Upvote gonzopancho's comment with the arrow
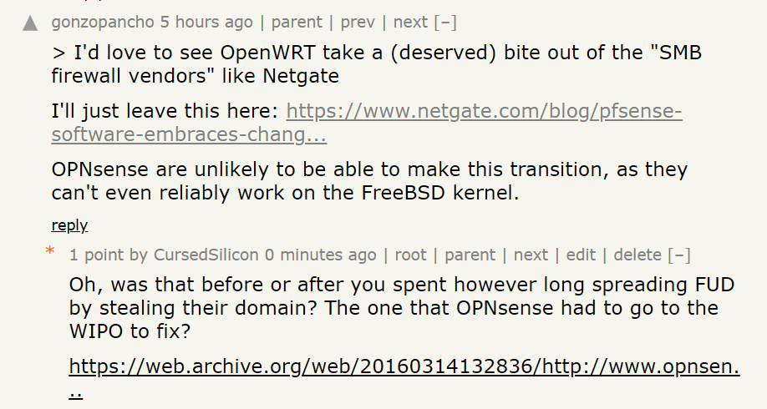767x409 pixels. (30, 23)
